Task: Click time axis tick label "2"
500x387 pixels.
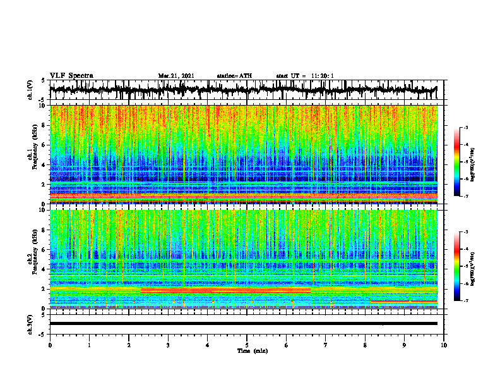Action: [x=129, y=345]
